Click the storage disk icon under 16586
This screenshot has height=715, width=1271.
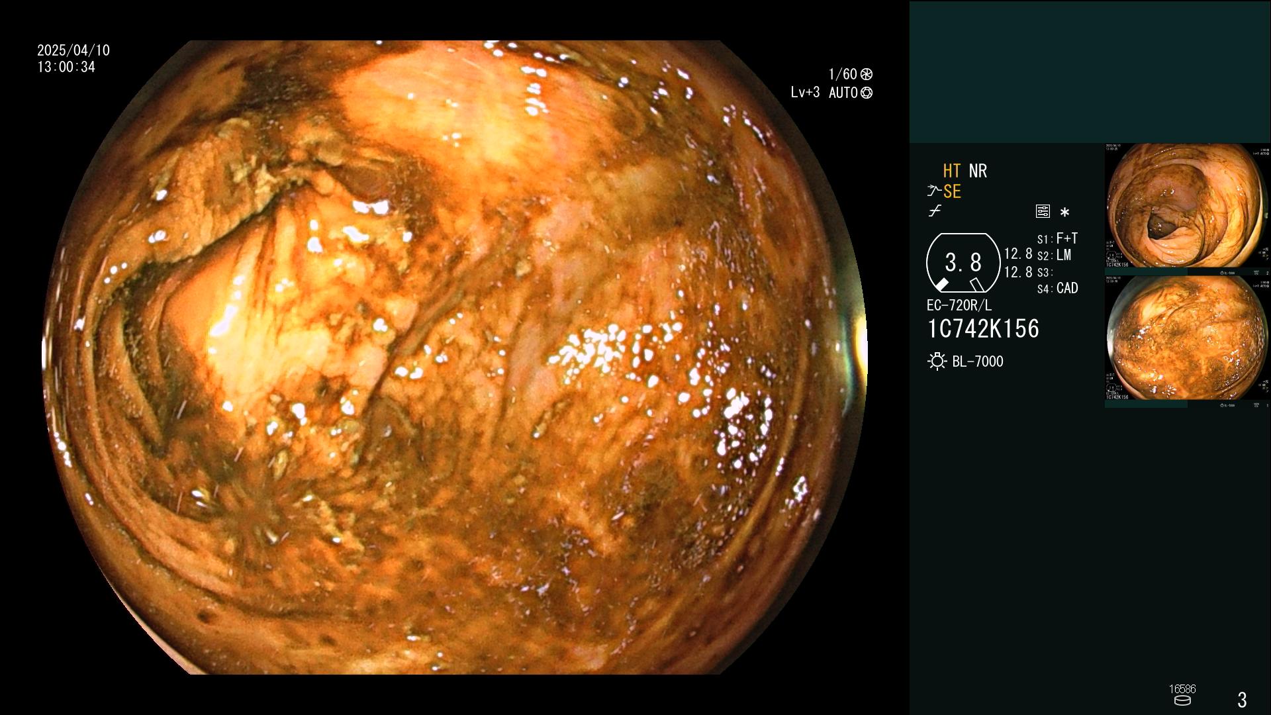[x=1182, y=700]
